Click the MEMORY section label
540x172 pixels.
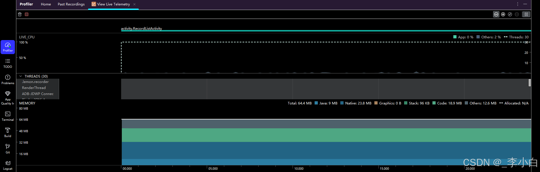pos(27,103)
